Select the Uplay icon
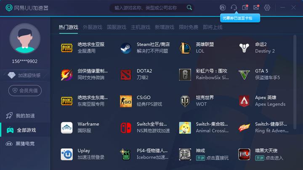The width and height of the screenshot is (303, 170). 66,154
